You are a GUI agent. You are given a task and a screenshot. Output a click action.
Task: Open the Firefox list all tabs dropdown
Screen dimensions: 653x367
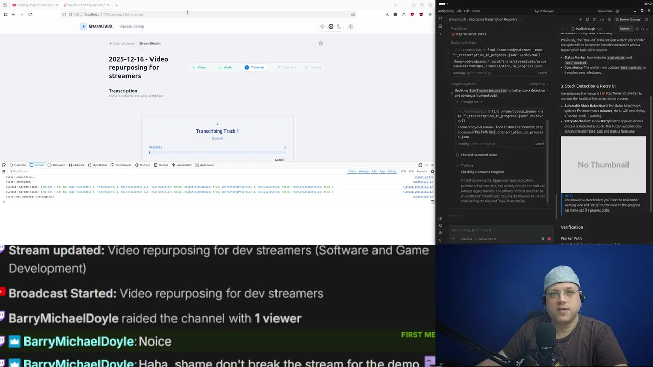(396, 5)
